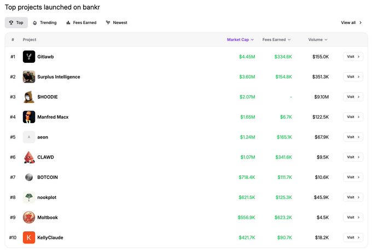Click the aeon project name

tap(43, 137)
